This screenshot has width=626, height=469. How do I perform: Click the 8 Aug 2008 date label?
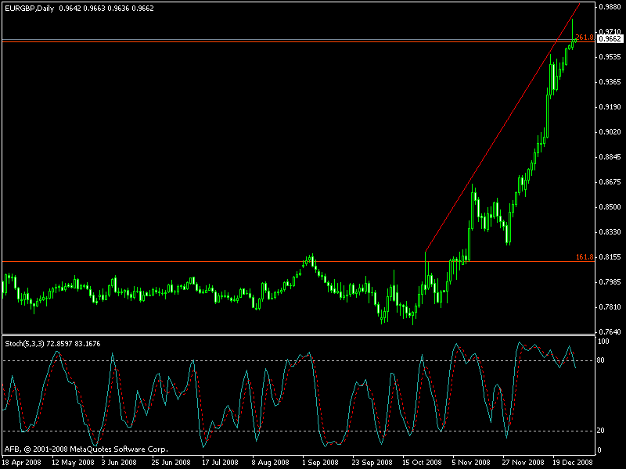[268, 462]
